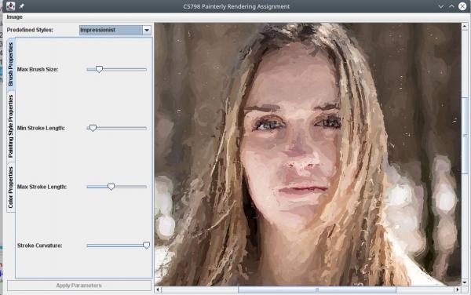Switch to Painting Style Properties tab
Image resolution: width=471 pixels, height=295 pixels.
[x=11, y=126]
